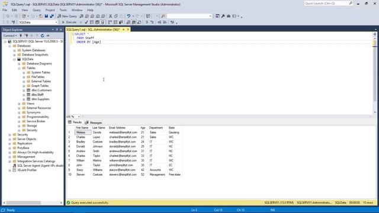Display the estimated execution plan
This screenshot has height=213, width=379.
coord(92,22)
